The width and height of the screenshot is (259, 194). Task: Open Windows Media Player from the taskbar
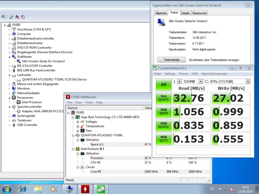coord(54,189)
